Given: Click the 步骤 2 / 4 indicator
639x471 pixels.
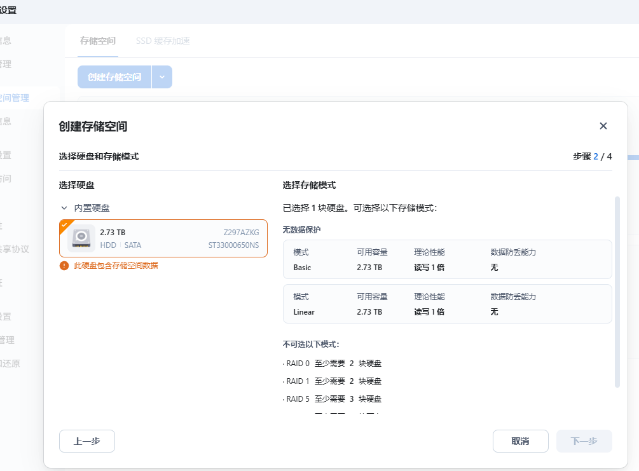Looking at the screenshot, I should pyautogui.click(x=592, y=156).
